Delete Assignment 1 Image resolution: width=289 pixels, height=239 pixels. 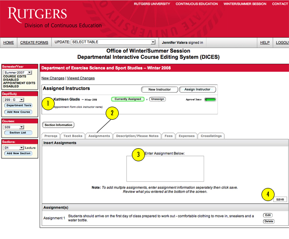[x=269, y=221]
